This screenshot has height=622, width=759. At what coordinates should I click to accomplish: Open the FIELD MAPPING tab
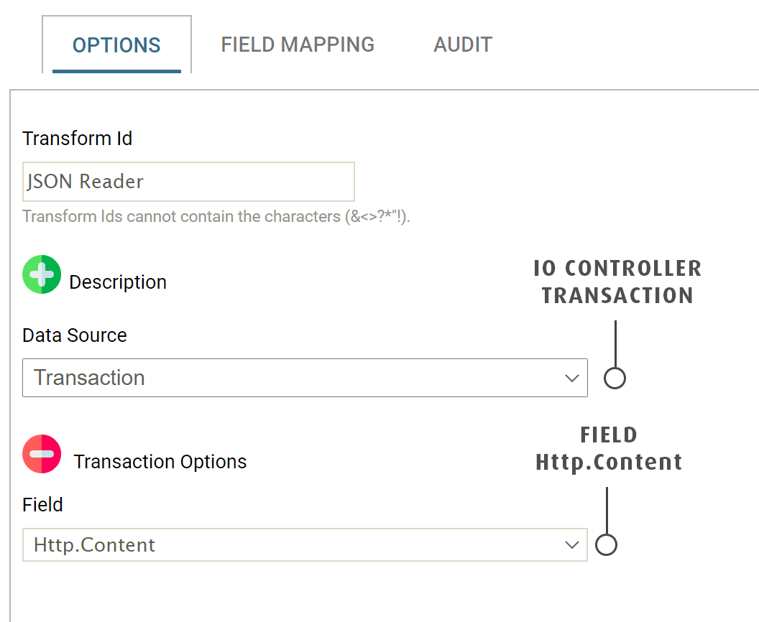click(298, 45)
